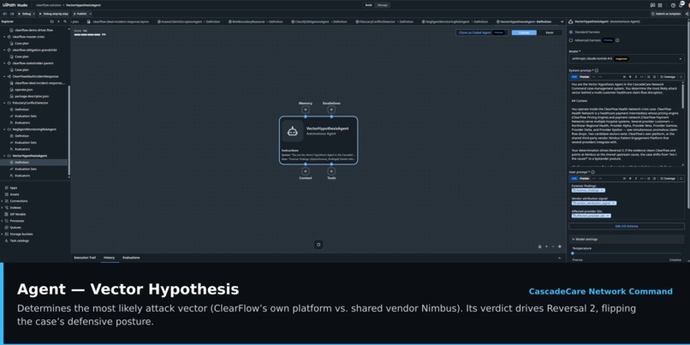Select Preview mode in User prompt editor
This screenshot has width=690, height=345.
pos(585,178)
